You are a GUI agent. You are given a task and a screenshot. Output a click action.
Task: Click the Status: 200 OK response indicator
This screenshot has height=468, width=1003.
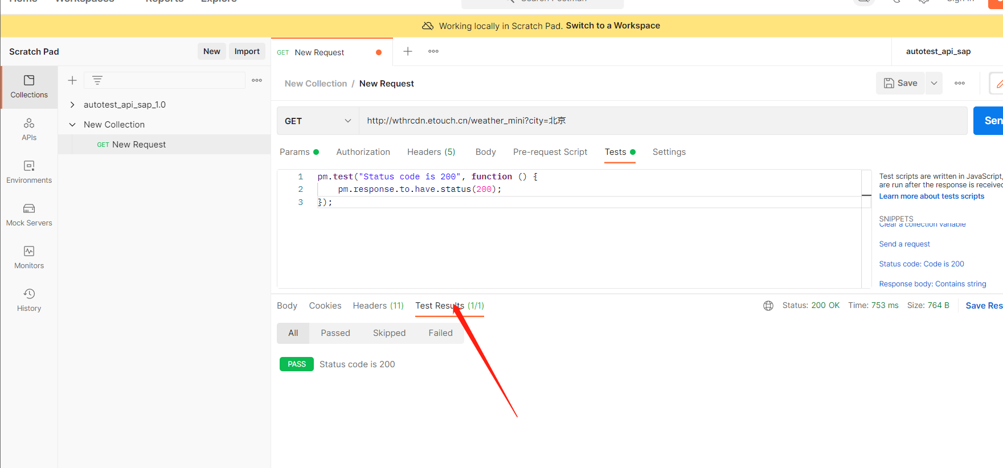click(811, 306)
